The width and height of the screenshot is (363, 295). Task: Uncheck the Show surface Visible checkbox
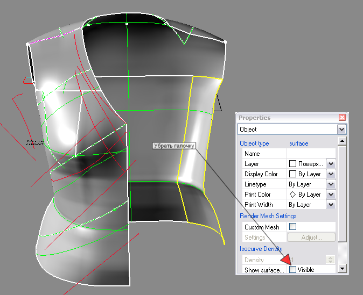[x=292, y=270]
